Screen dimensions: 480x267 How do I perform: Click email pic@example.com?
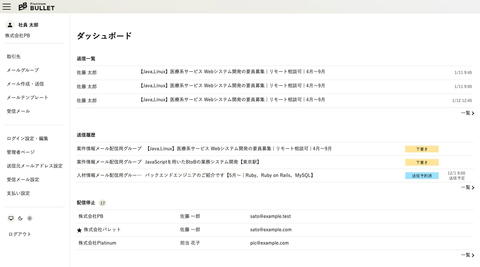pyautogui.click(x=270, y=243)
